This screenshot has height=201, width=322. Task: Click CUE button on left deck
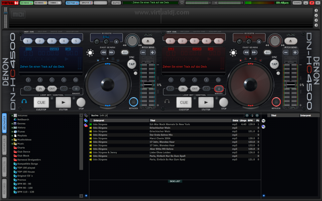pyautogui.click(x=41, y=103)
